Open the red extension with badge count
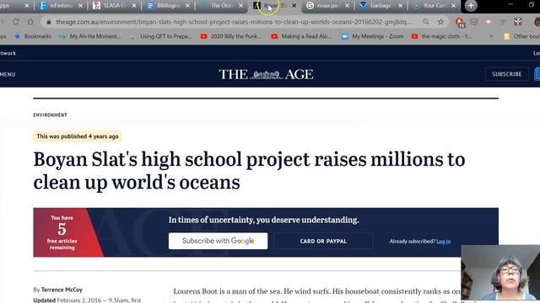 click(x=459, y=23)
